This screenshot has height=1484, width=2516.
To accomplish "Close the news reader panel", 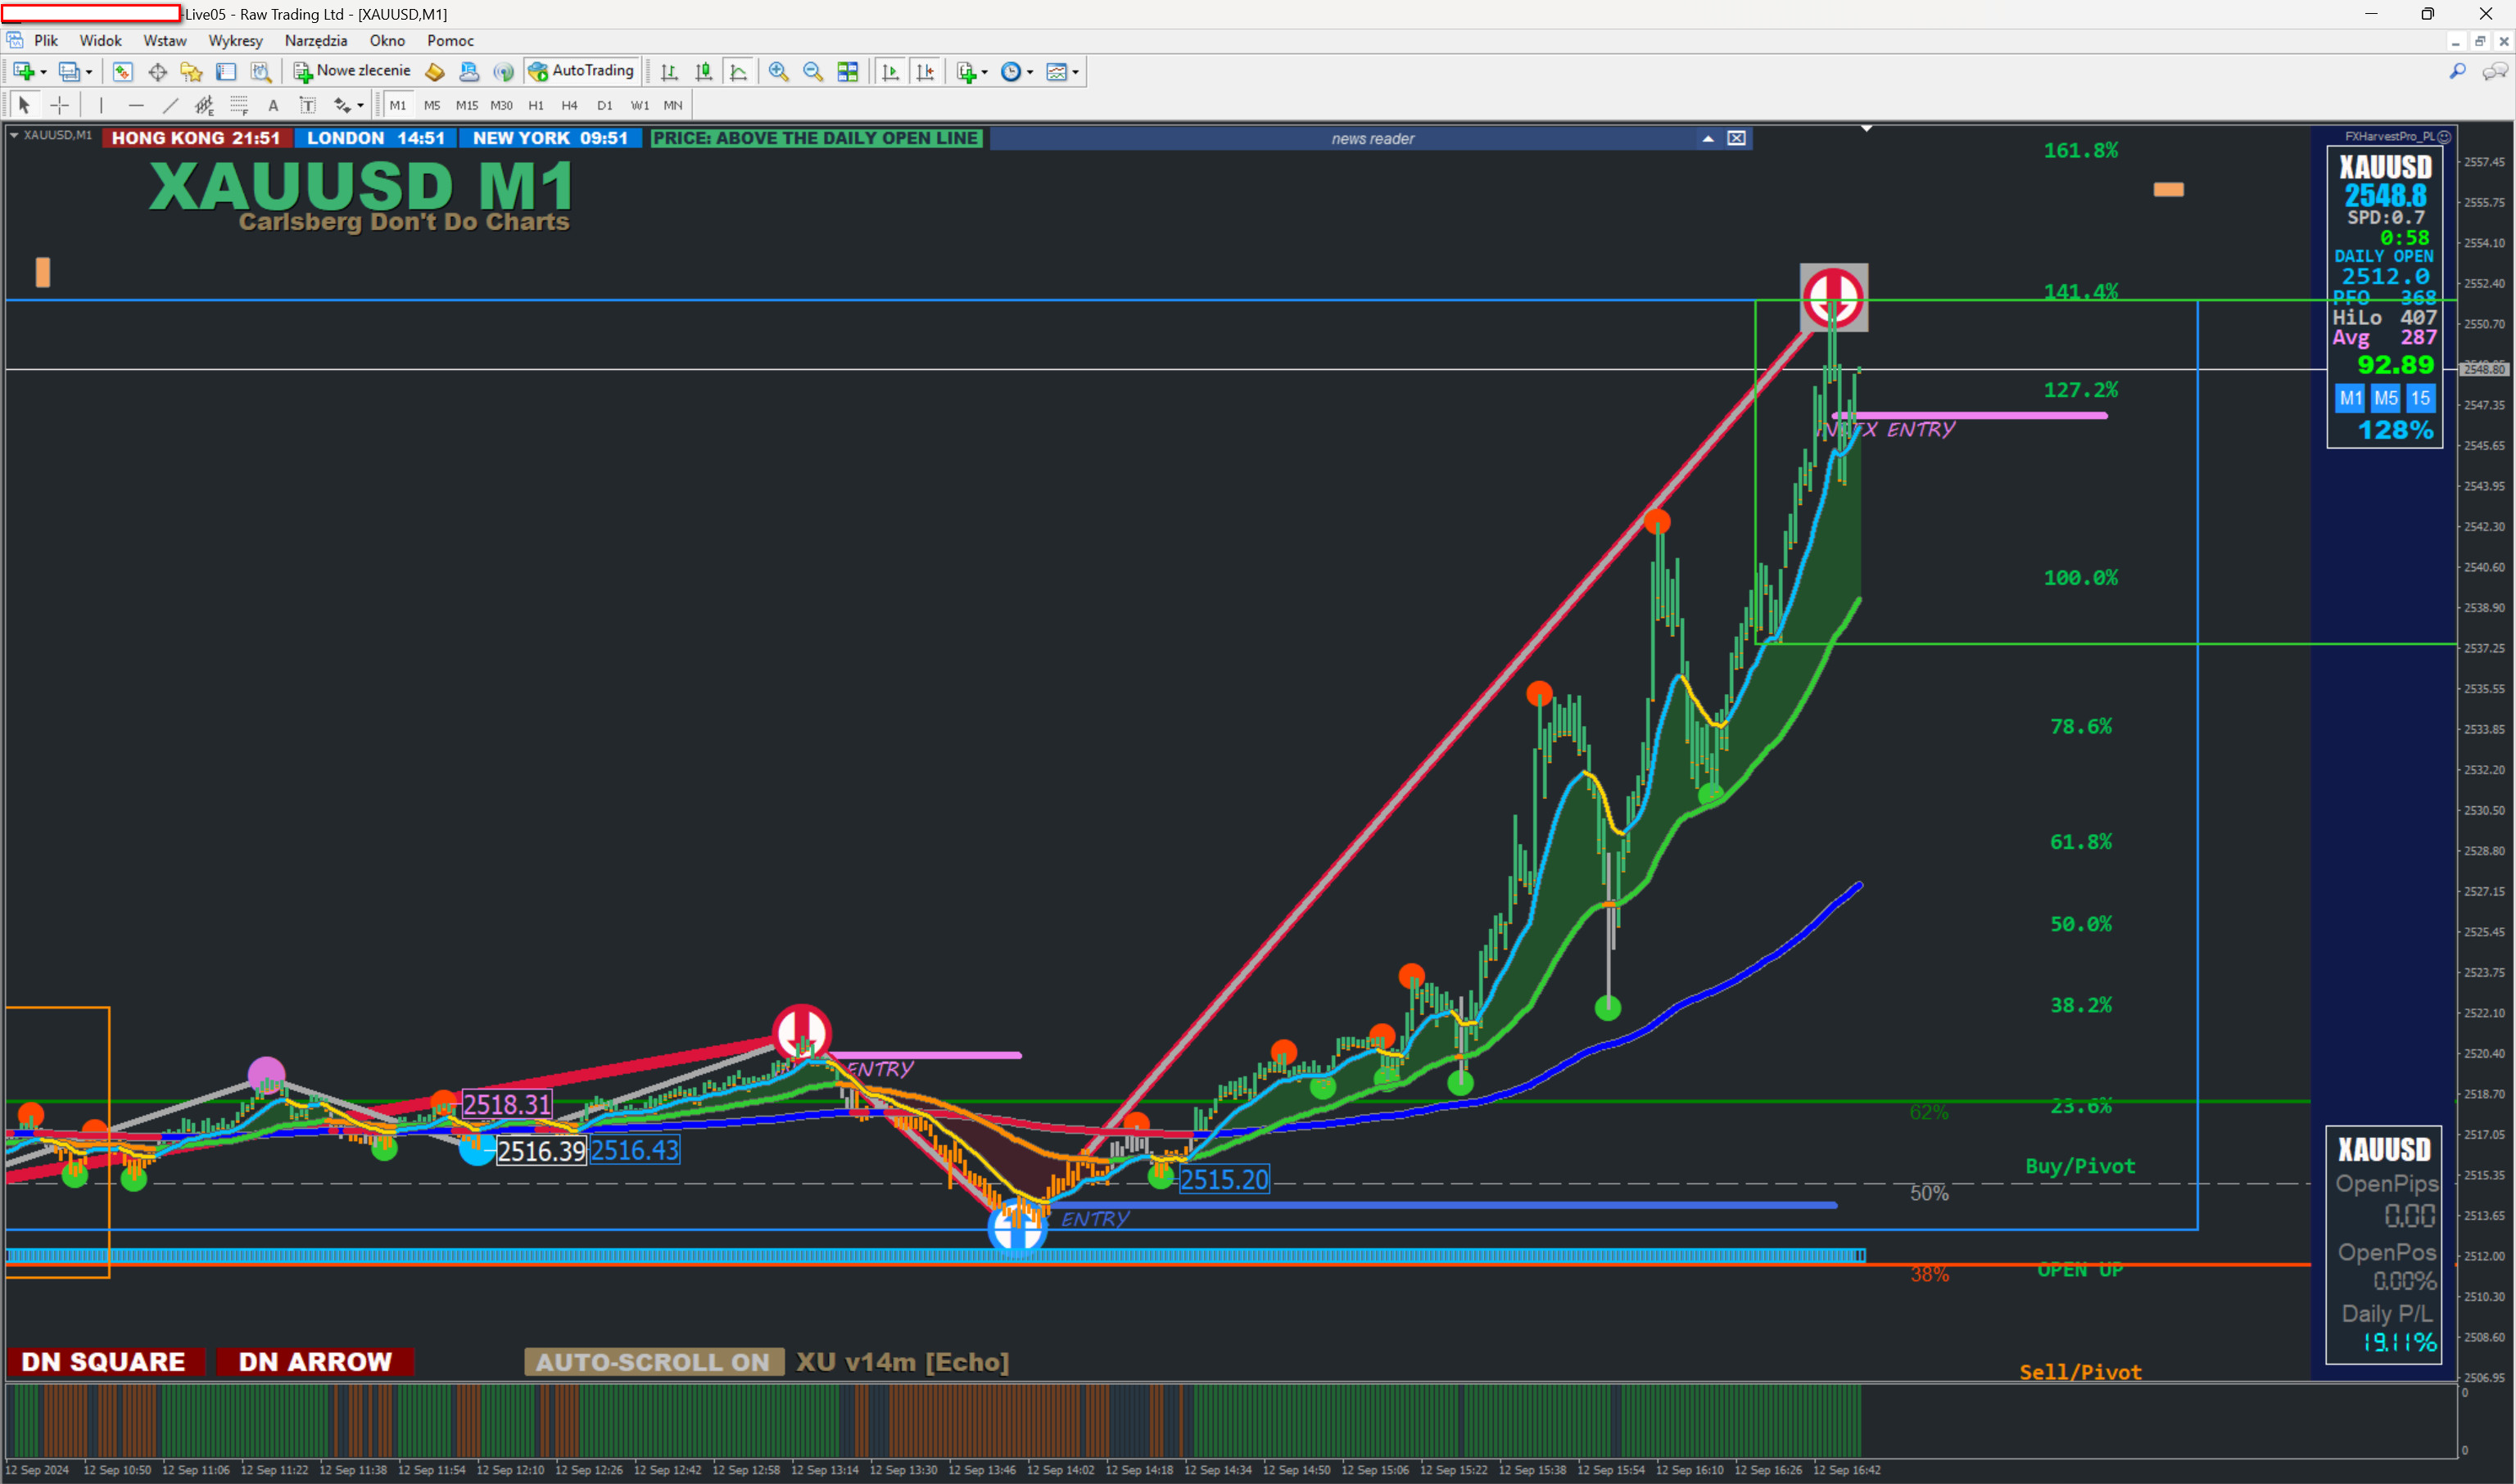I will pos(1736,139).
